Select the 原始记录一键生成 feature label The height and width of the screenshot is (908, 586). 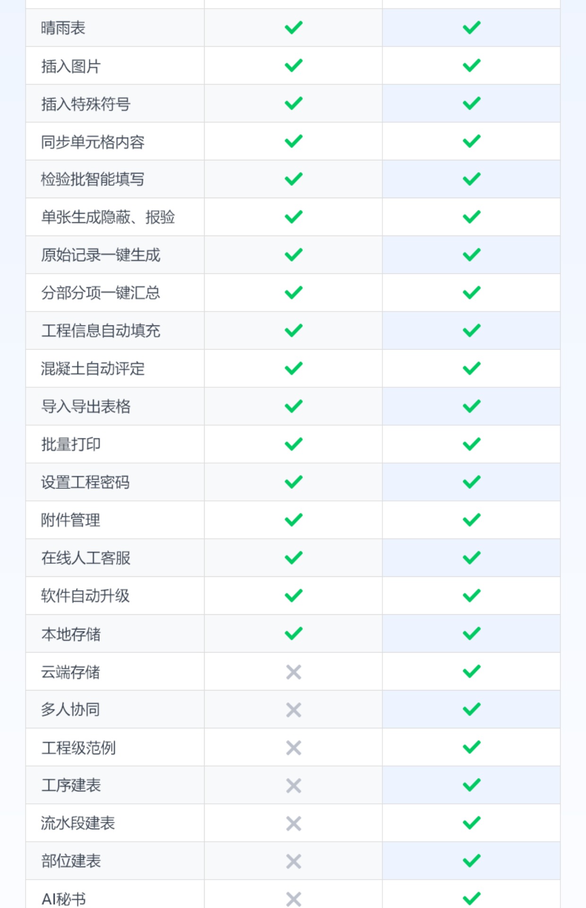(101, 255)
